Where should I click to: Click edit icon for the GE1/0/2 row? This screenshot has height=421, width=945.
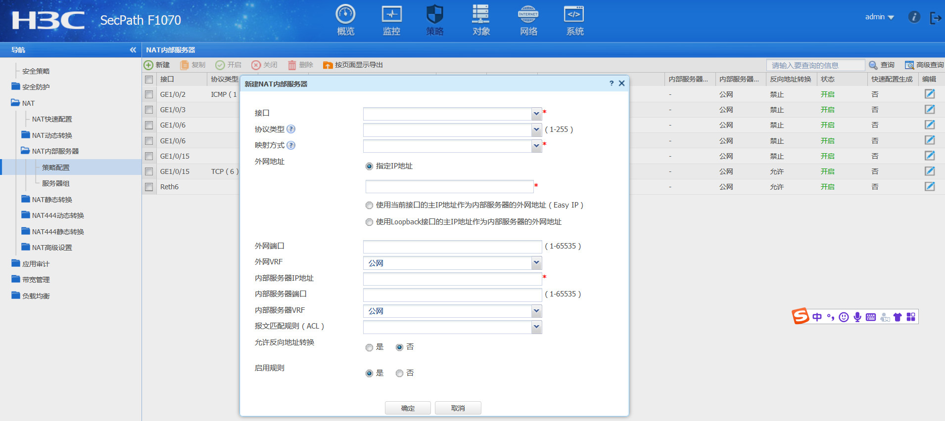(x=930, y=94)
